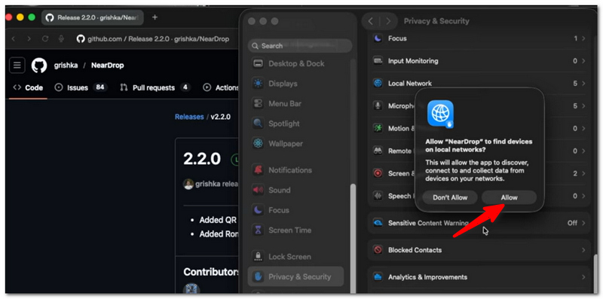Click Allow in the NearDrop network dialog
Screen dimensions: 603x299
click(509, 197)
